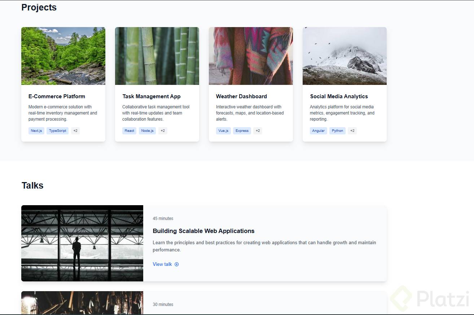
Task: Open the Task Management App title
Action: 151,96
